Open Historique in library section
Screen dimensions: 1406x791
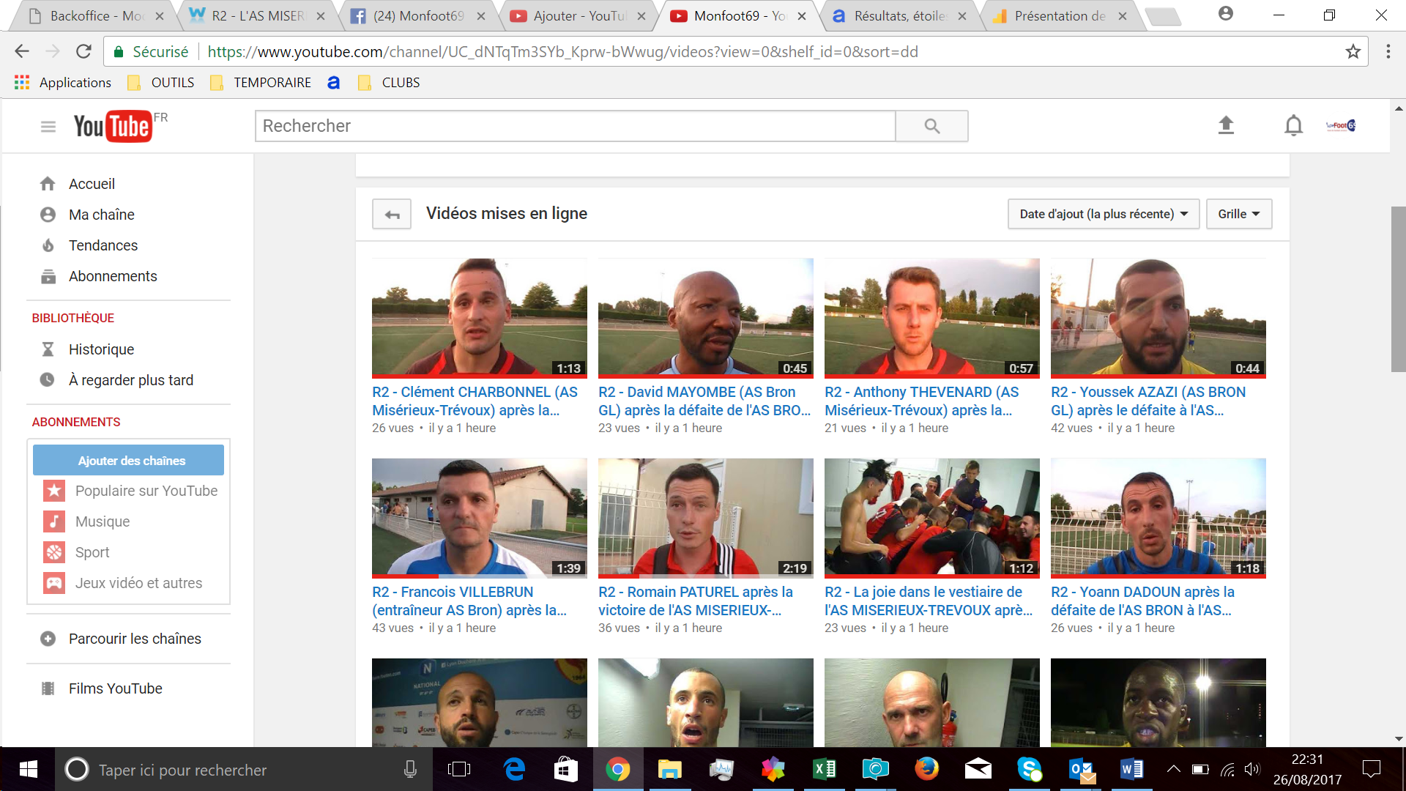point(101,349)
